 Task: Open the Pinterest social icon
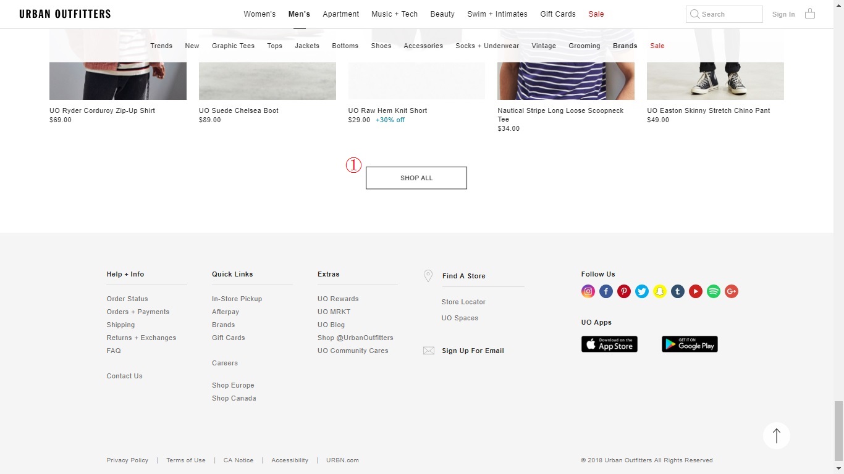(x=624, y=291)
